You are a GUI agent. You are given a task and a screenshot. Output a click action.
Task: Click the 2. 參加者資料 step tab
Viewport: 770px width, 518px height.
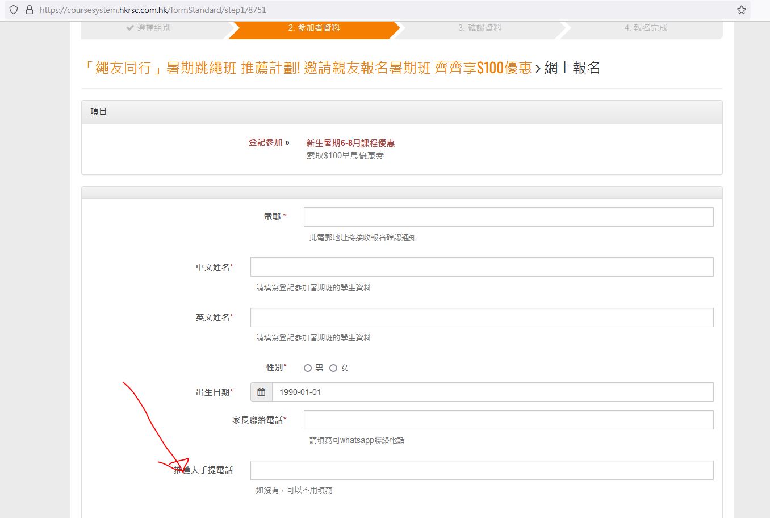[313, 28]
